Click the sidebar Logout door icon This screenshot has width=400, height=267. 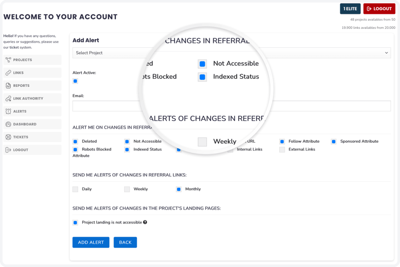[x=8, y=150]
